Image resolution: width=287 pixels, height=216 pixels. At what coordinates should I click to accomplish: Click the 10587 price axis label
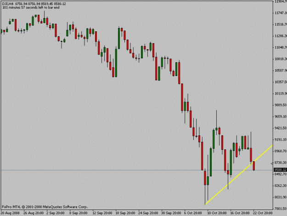pyautogui.click(x=281, y=70)
